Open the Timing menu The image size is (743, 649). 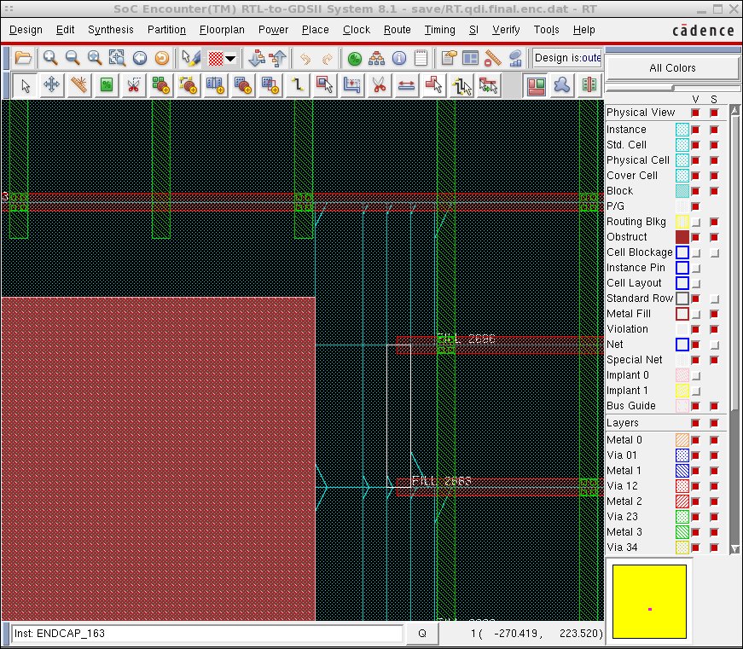(439, 30)
